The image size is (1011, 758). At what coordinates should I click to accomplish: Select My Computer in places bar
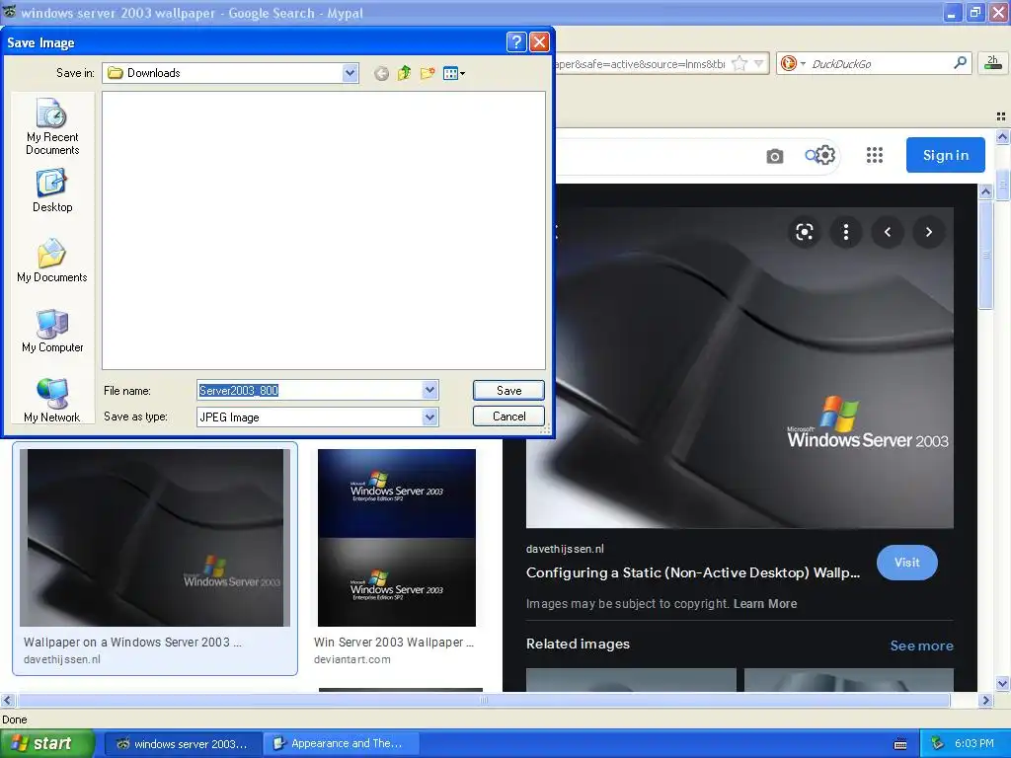(52, 331)
